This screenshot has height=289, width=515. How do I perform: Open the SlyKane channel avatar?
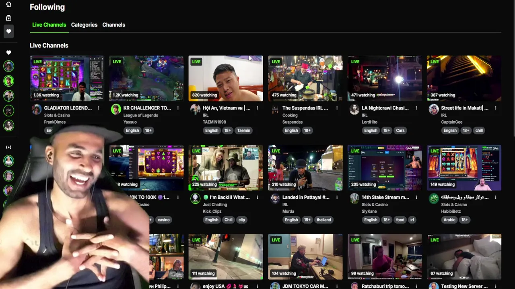pos(354,199)
